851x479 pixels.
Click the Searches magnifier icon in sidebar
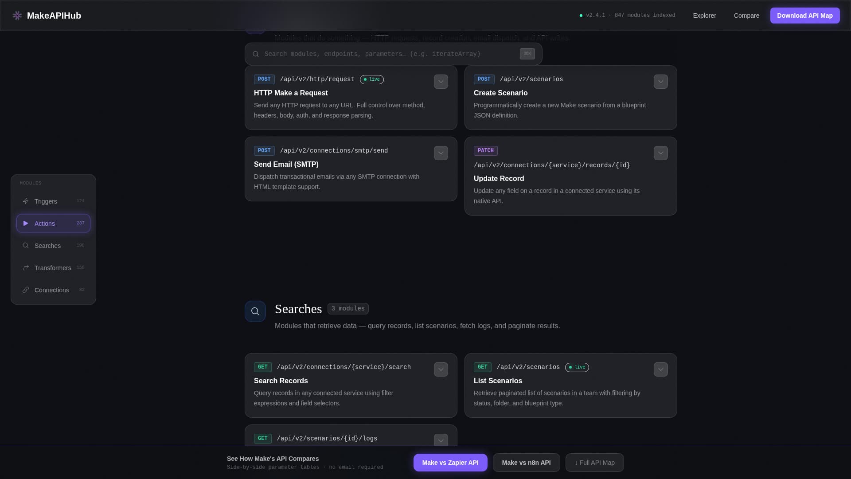26,246
